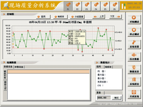Select machine P1 gear icon
The width and height of the screenshot is (143, 107).
(x=68, y=5)
